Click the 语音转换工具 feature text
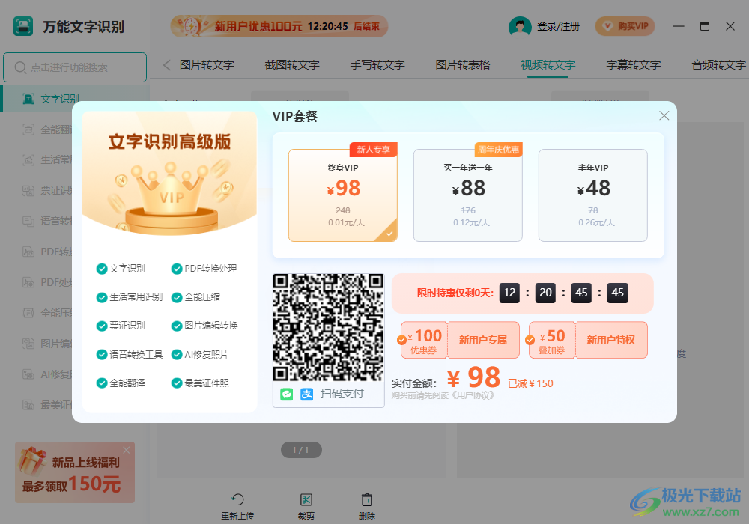Screen dimensions: 749x524 point(136,355)
